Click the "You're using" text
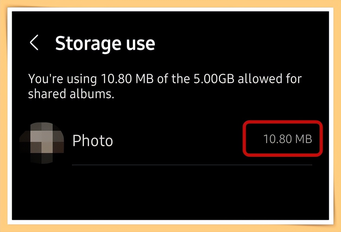 [x=62, y=79]
